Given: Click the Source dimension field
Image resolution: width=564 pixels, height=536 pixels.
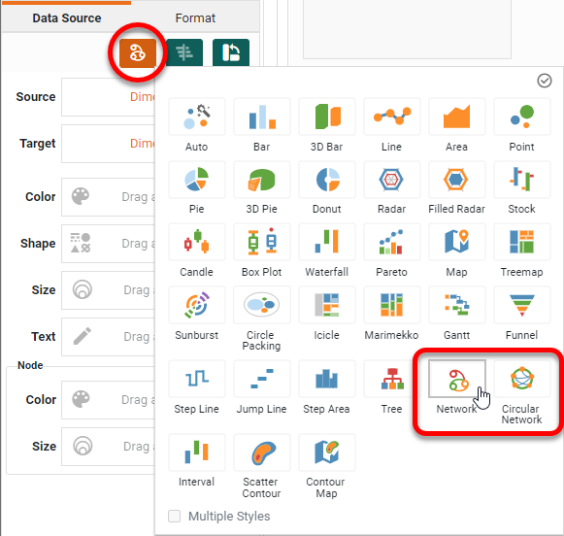Looking at the screenshot, I should [109, 97].
